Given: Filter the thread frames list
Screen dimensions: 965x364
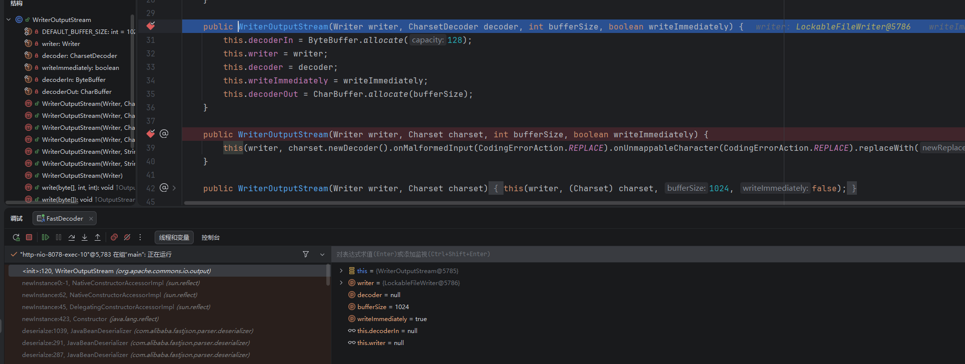Looking at the screenshot, I should point(306,255).
